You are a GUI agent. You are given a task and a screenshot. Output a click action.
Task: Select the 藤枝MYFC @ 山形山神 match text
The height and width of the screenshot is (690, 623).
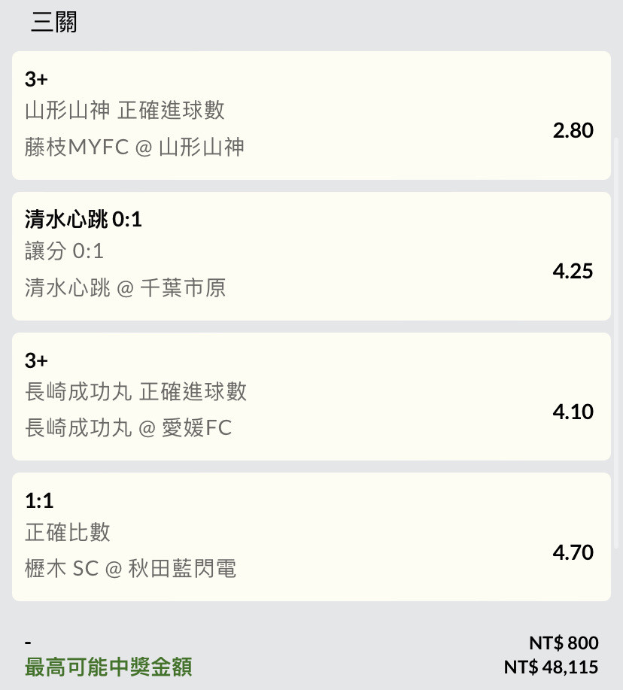coord(134,147)
